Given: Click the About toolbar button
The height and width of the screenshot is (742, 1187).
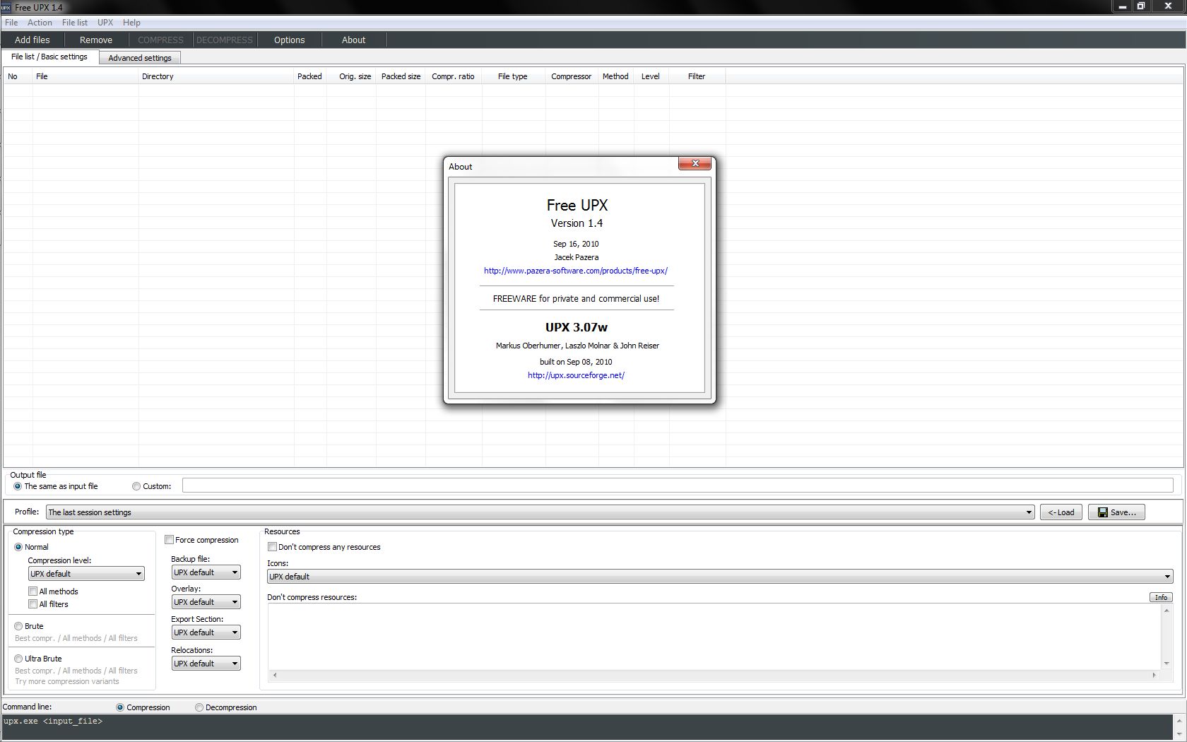Looking at the screenshot, I should pos(354,40).
